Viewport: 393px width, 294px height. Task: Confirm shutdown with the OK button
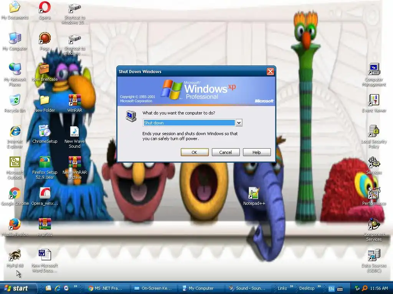[x=195, y=152]
